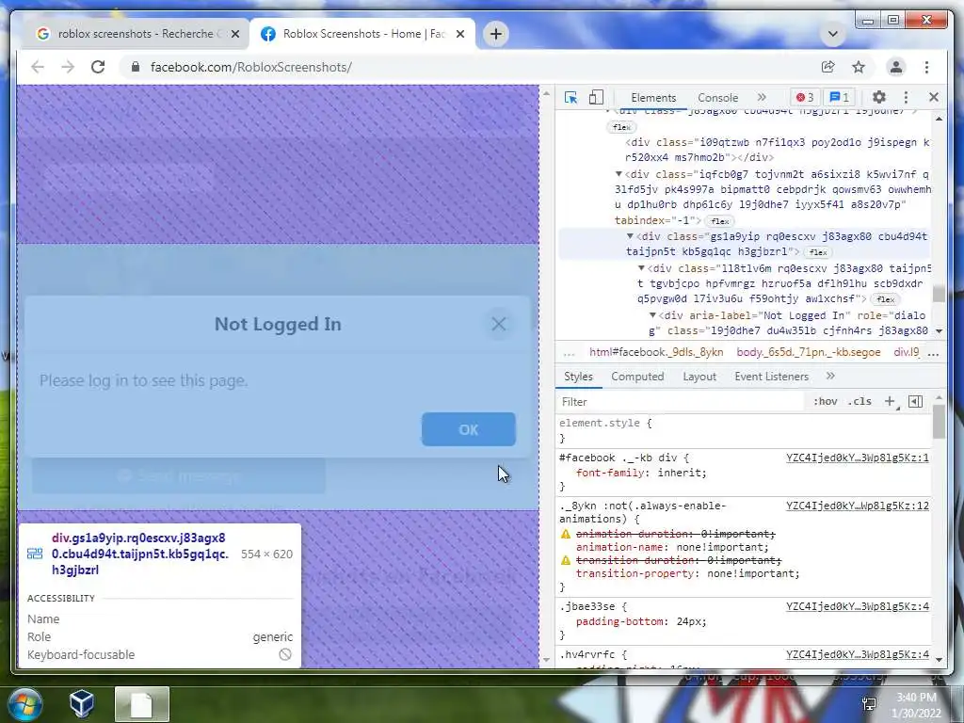Switch to the Elements tab
This screenshot has width=964, height=723.
(x=653, y=98)
